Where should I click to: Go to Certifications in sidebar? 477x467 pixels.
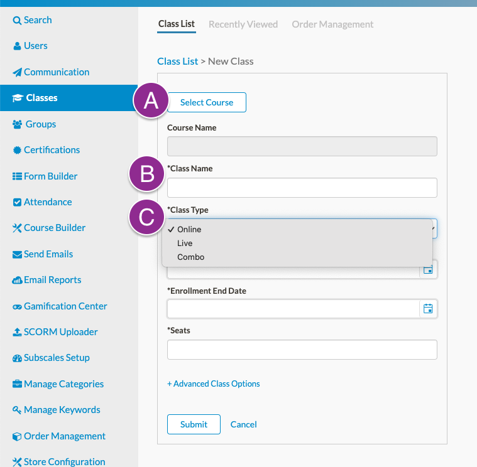[52, 150]
